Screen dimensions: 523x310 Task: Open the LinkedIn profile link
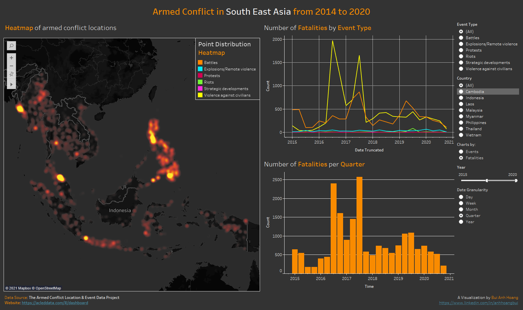pyautogui.click(x=478, y=303)
